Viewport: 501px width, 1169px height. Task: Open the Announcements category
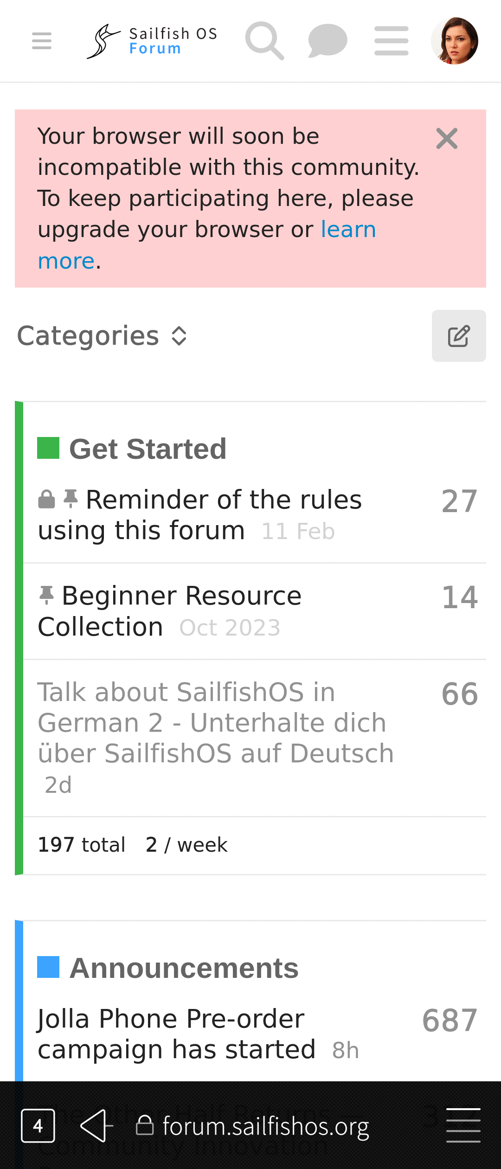[184, 969]
